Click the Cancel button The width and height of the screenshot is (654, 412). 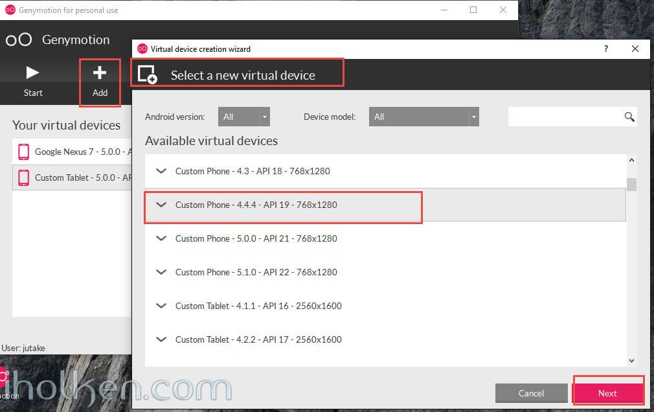pos(531,393)
